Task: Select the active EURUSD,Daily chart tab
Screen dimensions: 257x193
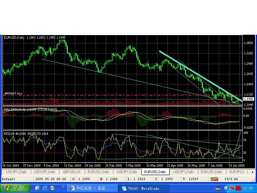Action: pyautogui.click(x=155, y=172)
